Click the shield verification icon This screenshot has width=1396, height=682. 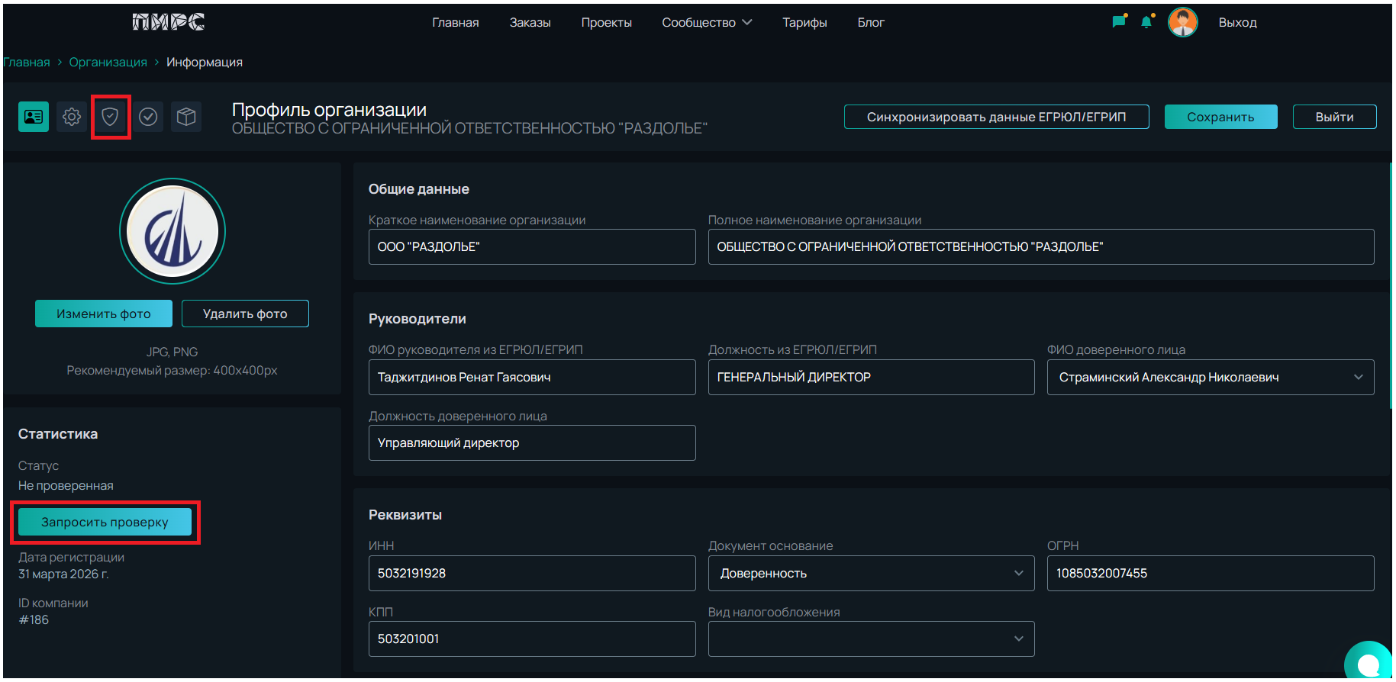click(x=111, y=117)
